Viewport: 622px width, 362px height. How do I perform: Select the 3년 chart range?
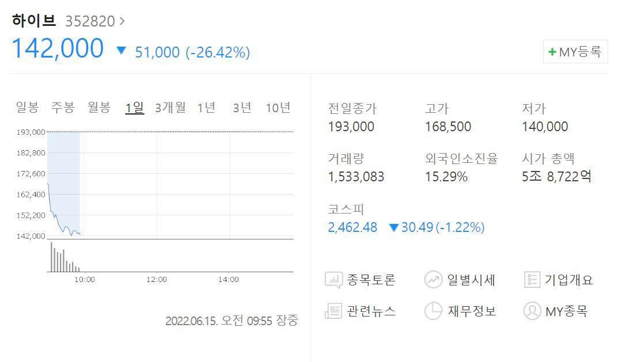click(242, 108)
